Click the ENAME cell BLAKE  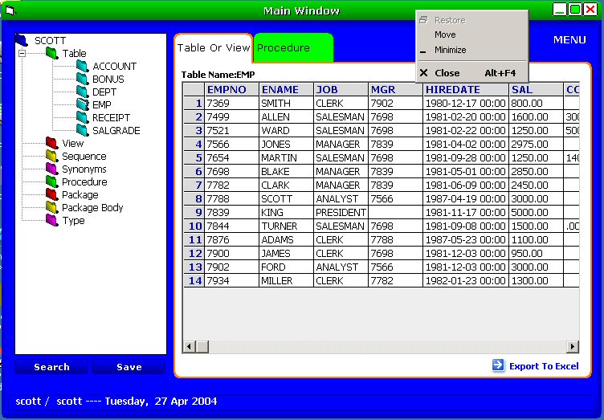coord(287,171)
